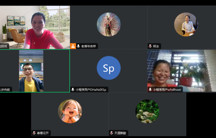The width and height of the screenshot is (216, 138).
Task: Click the name label 天道酬勤
Action: pyautogui.click(x=120, y=133)
